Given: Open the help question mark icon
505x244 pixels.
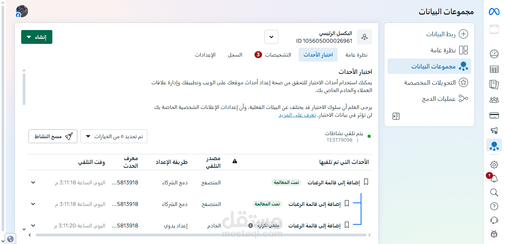Looking at the screenshot, I should (494, 206).
